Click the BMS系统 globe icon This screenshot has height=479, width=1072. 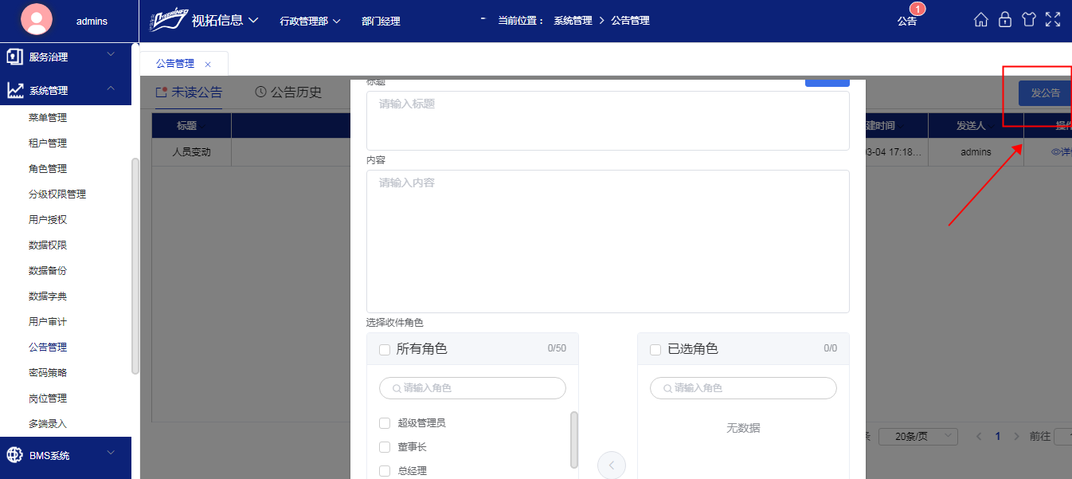14,455
